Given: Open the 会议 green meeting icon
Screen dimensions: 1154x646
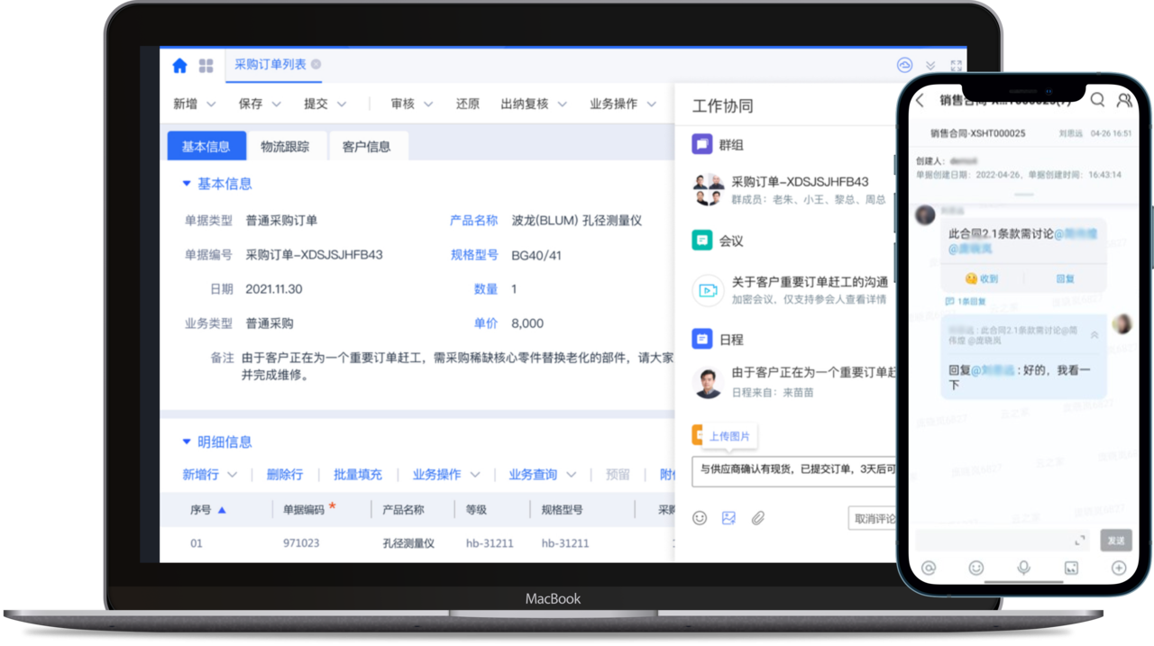Looking at the screenshot, I should click(702, 241).
